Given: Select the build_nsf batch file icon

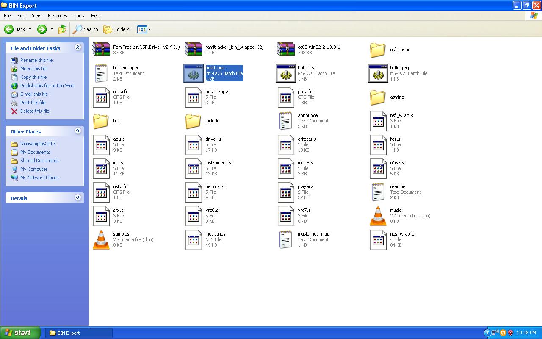Looking at the screenshot, I should [286, 73].
